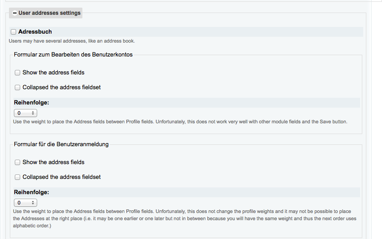Click the Adressbuch label text

click(35, 32)
